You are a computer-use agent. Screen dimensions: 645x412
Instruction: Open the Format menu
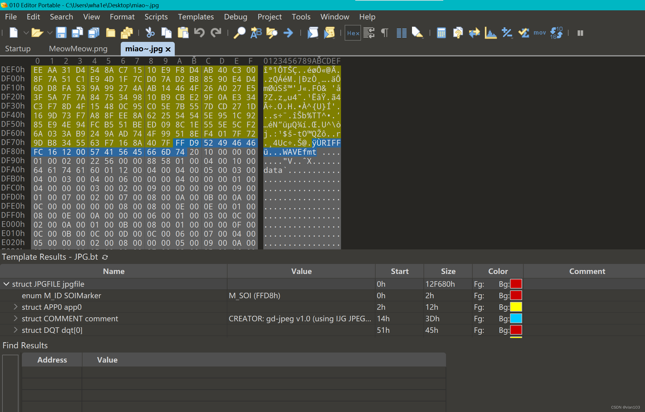[x=122, y=17]
